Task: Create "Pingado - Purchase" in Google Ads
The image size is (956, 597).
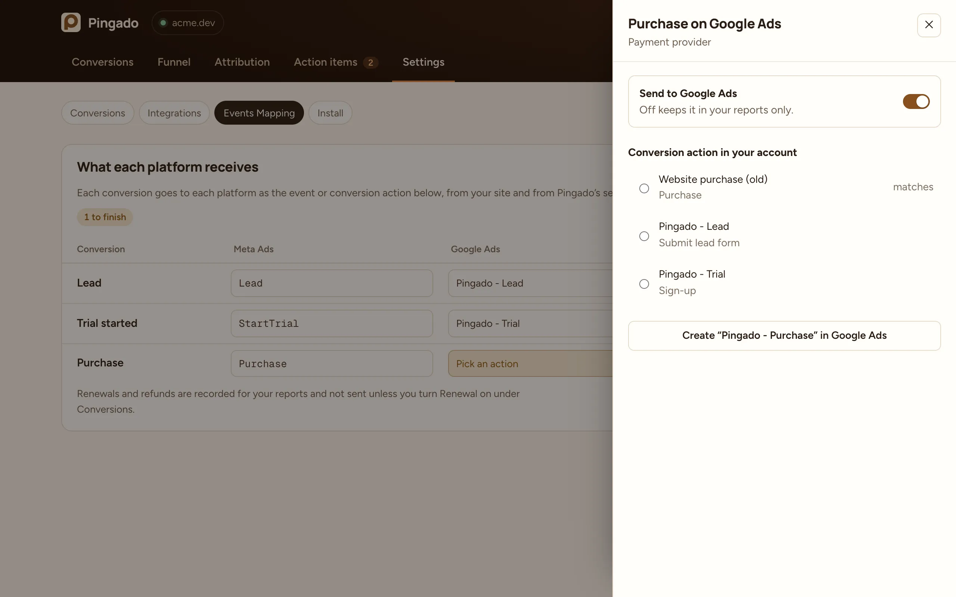Action: pos(784,335)
